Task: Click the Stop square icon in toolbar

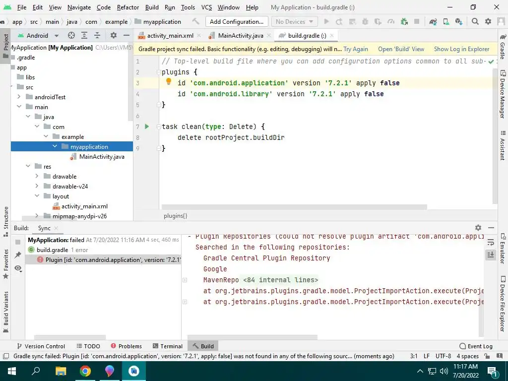Action: (x=417, y=21)
